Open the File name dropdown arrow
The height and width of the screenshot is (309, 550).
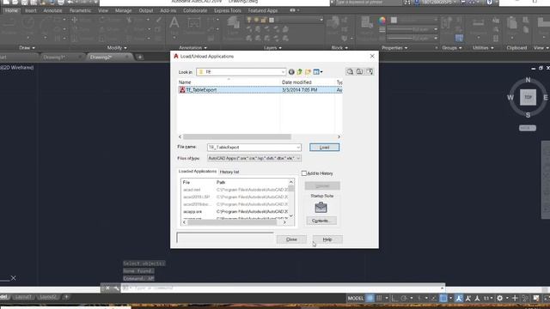click(x=298, y=148)
